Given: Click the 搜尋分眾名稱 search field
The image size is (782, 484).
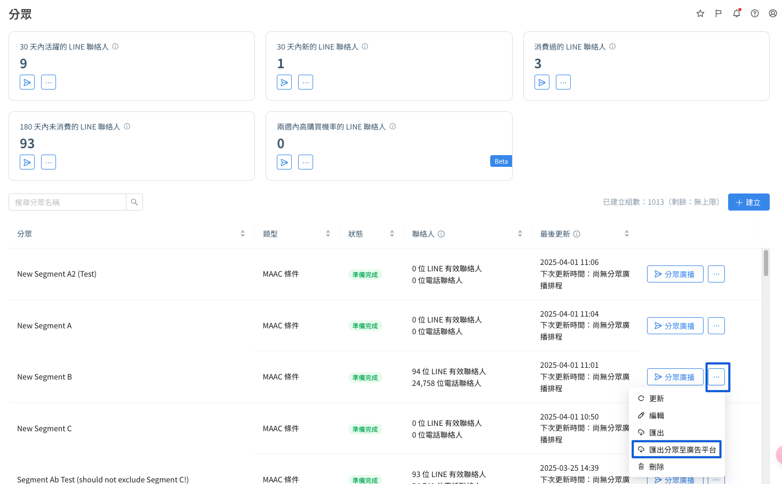Looking at the screenshot, I should click(x=68, y=202).
